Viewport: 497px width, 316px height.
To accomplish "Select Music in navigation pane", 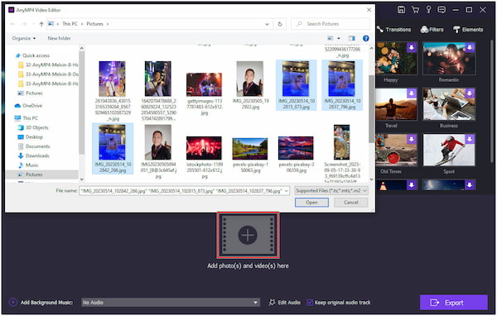I will [x=31, y=165].
